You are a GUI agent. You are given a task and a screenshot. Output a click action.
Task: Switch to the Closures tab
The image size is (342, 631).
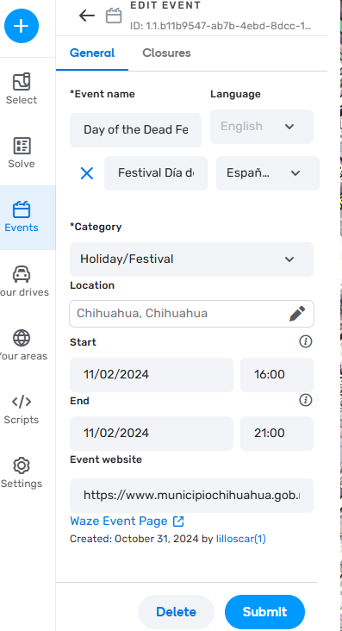point(166,53)
